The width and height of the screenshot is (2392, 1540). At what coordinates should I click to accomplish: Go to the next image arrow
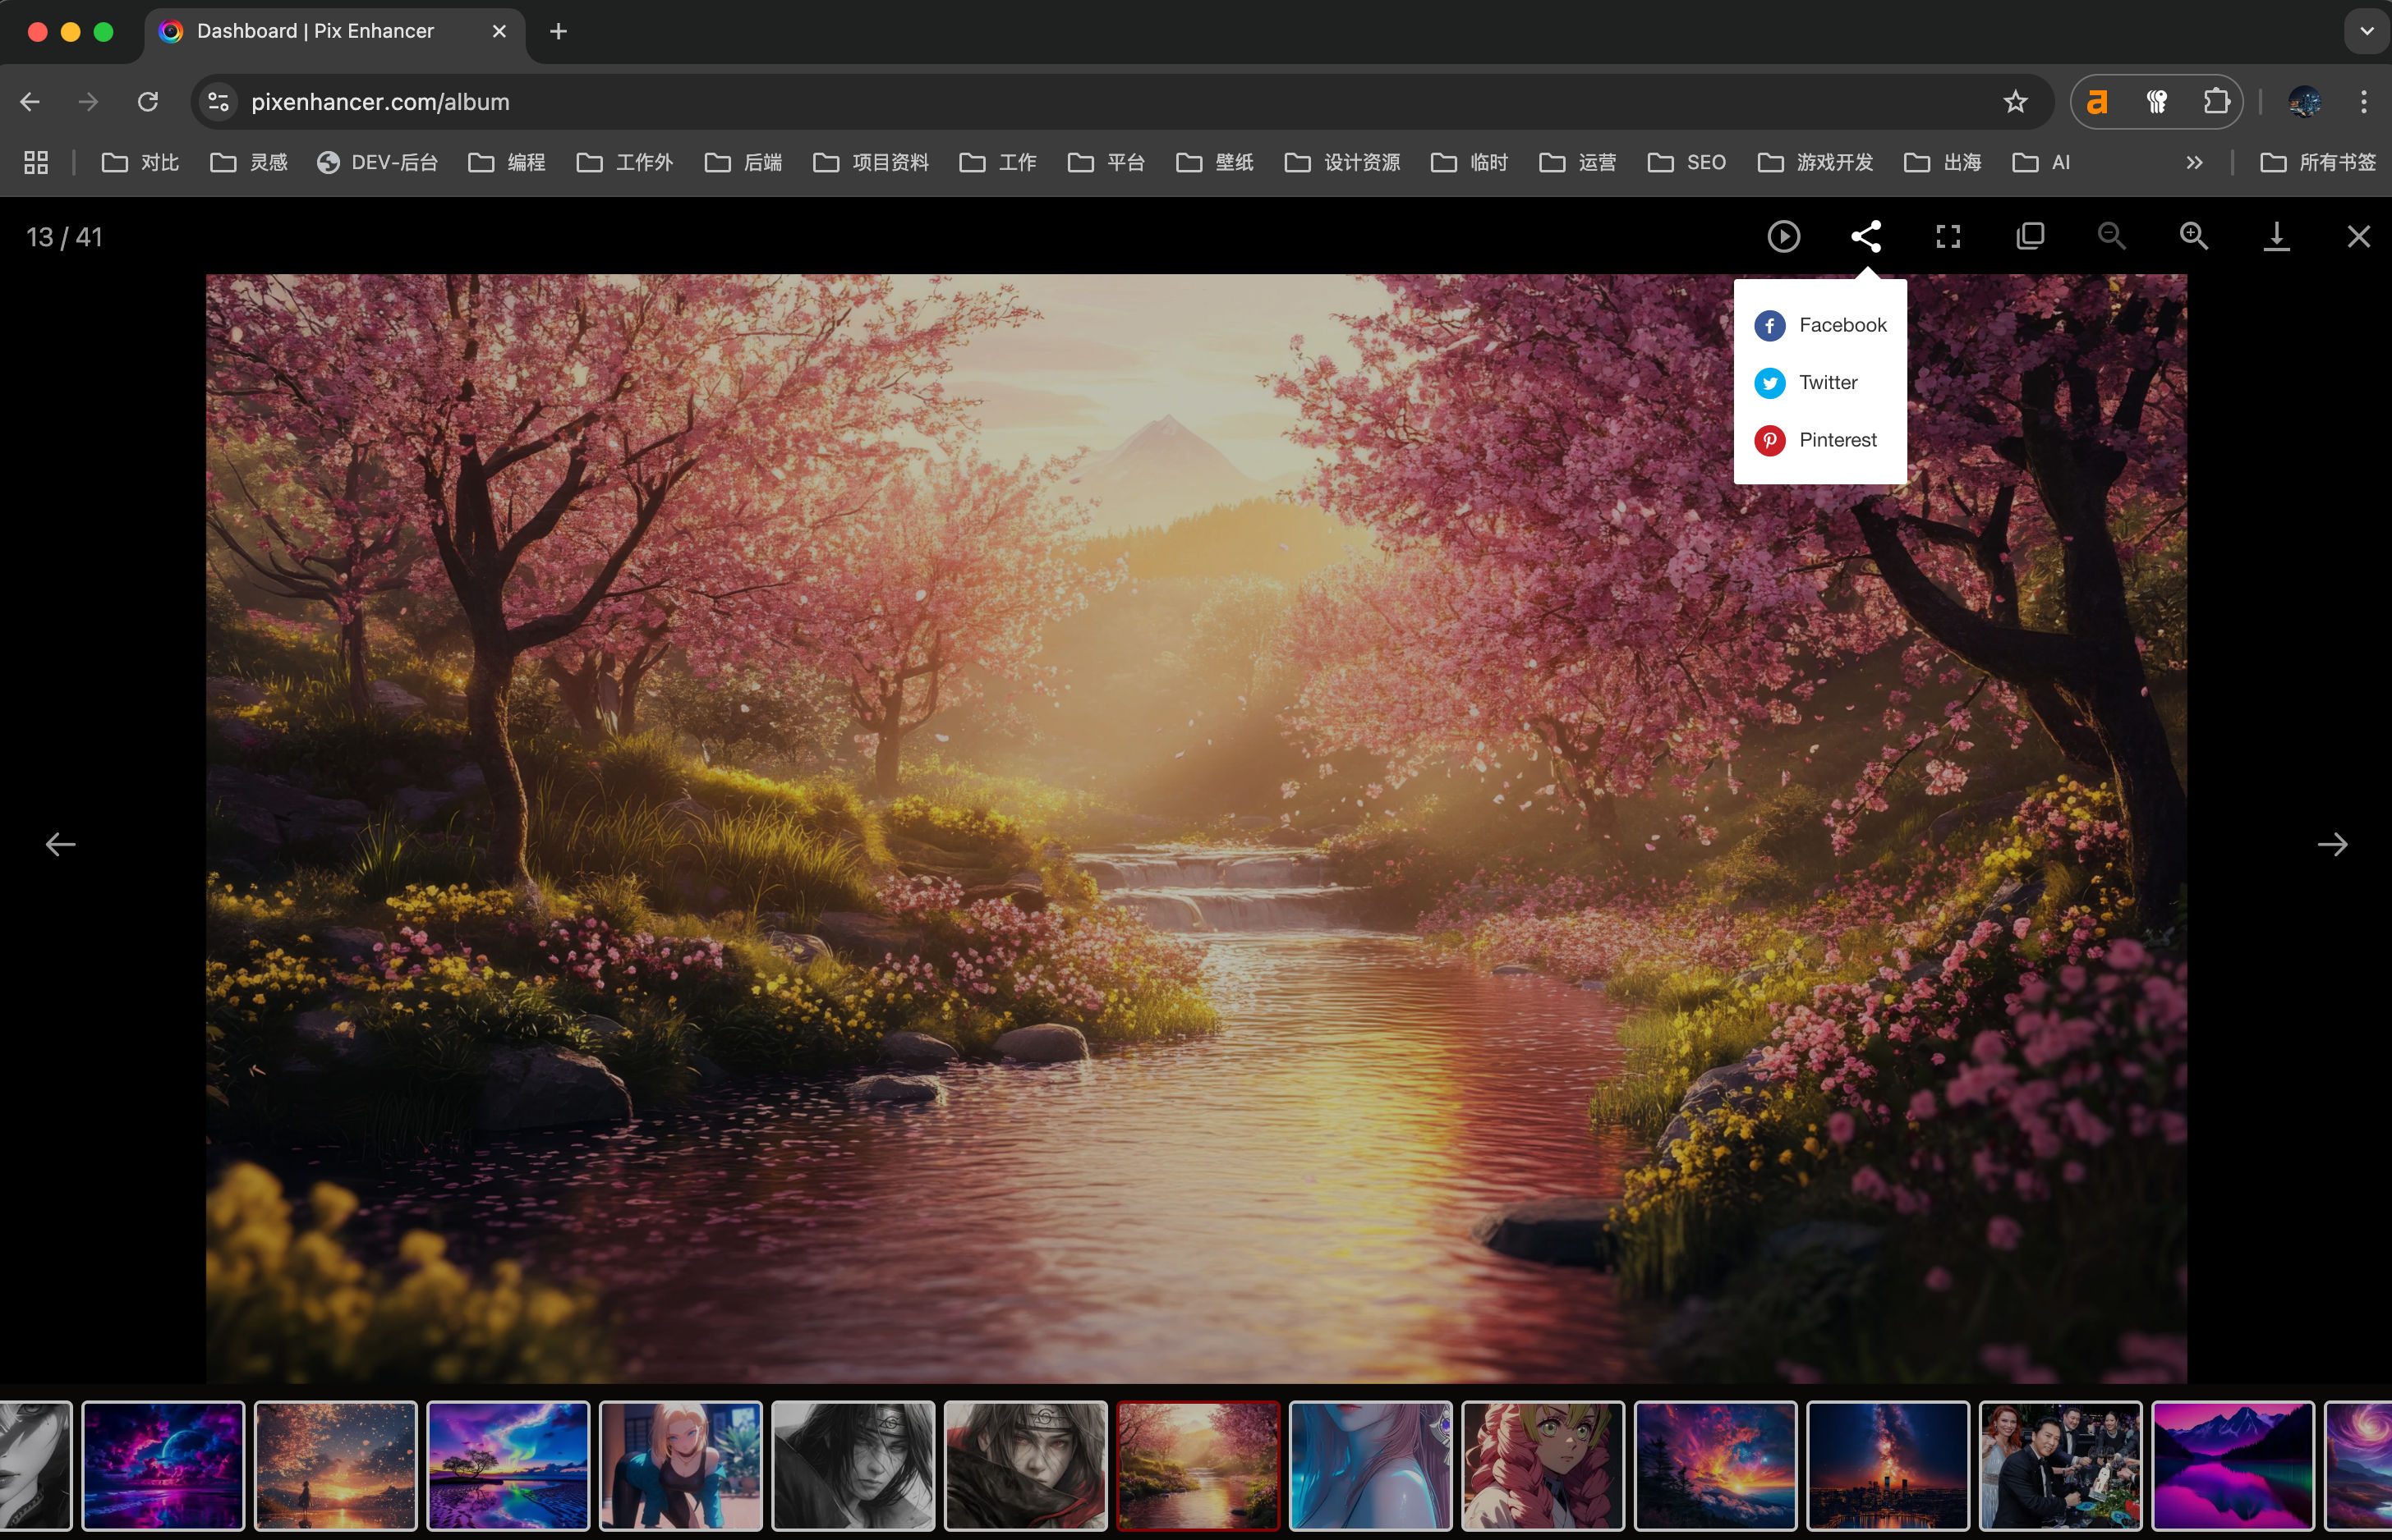[x=2332, y=845]
